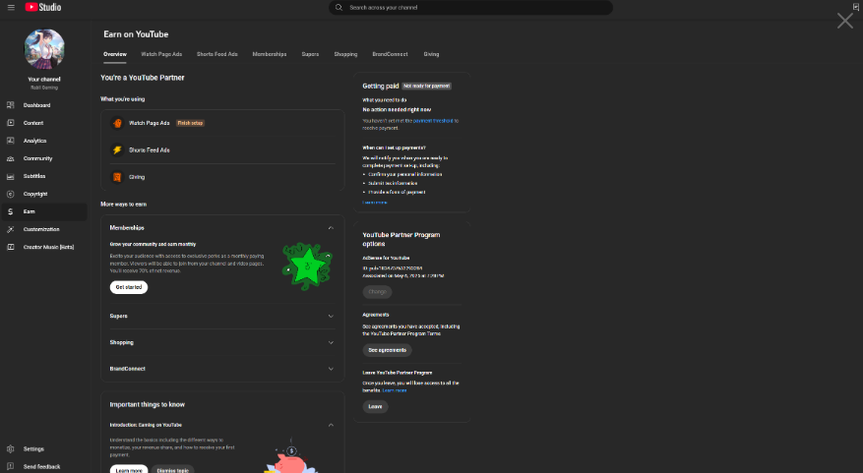Open Community label in sidebar
The width and height of the screenshot is (863, 473).
(x=38, y=158)
